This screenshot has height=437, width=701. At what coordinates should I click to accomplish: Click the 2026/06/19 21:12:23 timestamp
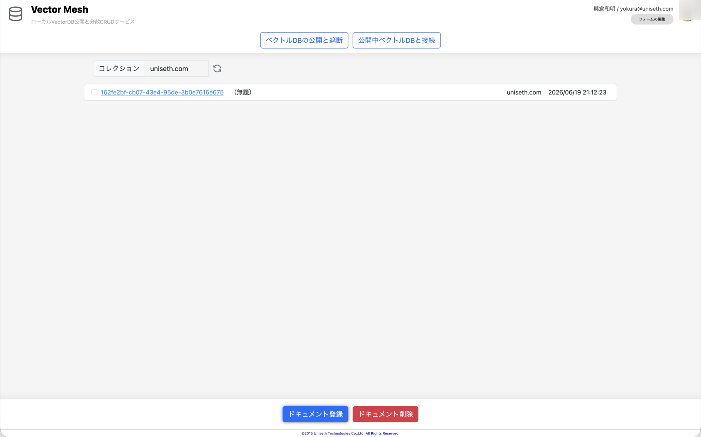click(577, 92)
